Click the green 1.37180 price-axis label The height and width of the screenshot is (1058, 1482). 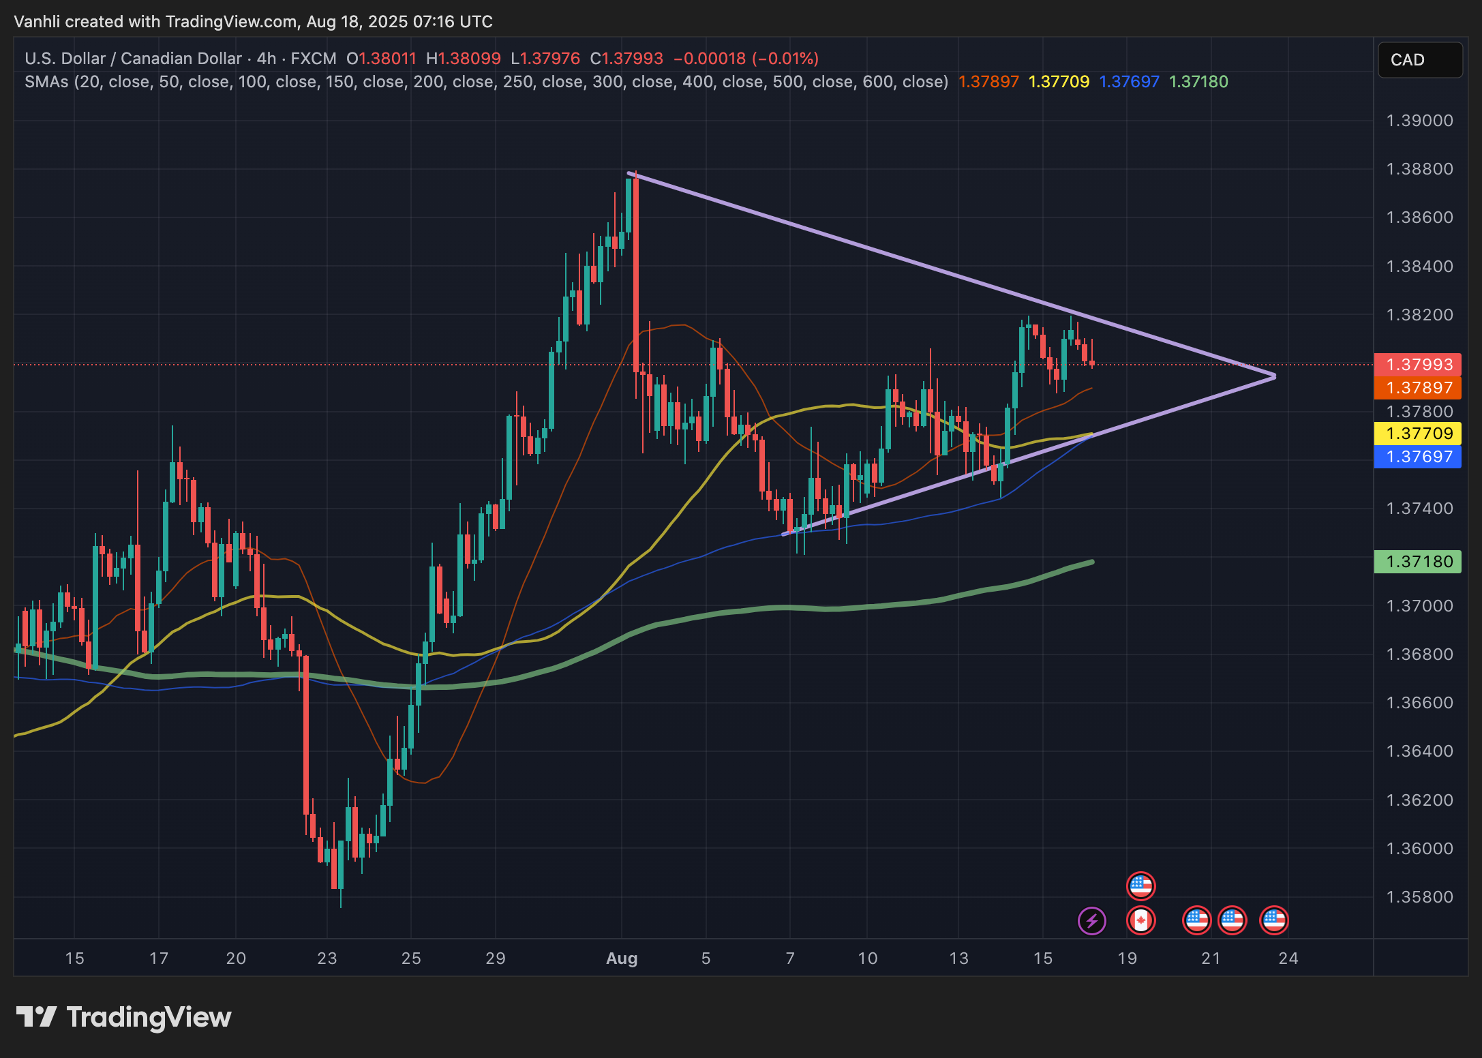pyautogui.click(x=1418, y=562)
